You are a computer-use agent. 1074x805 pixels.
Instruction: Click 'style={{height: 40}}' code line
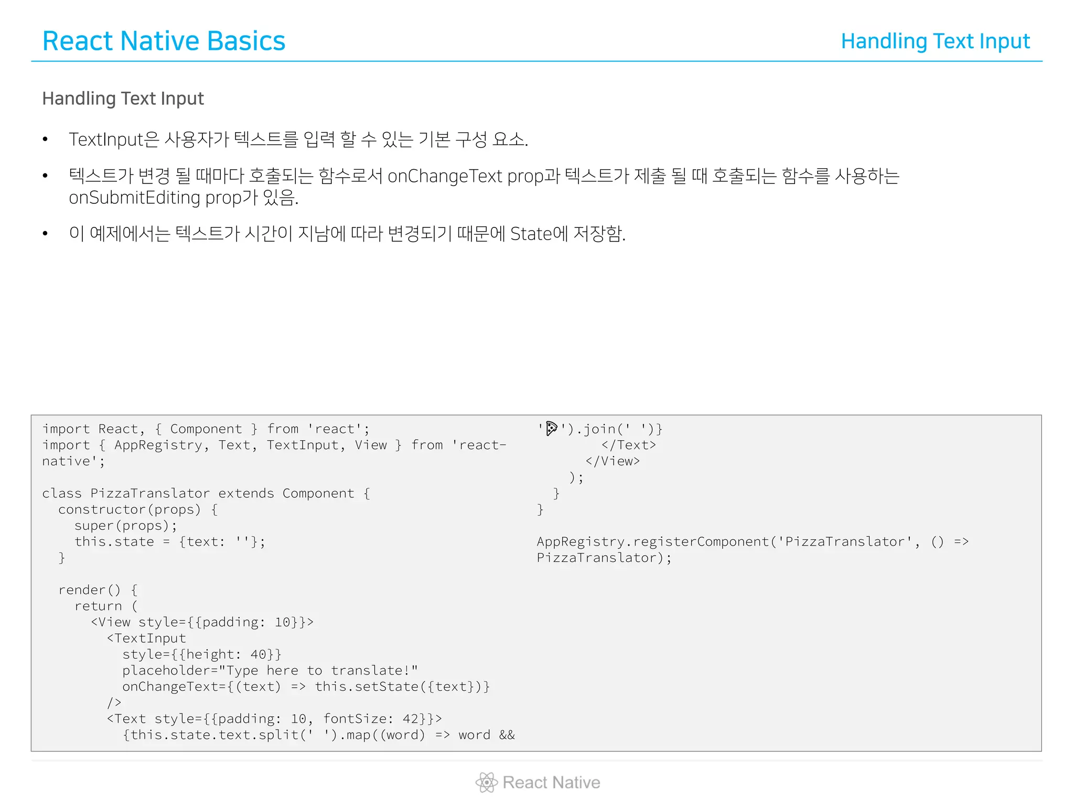[202, 655]
